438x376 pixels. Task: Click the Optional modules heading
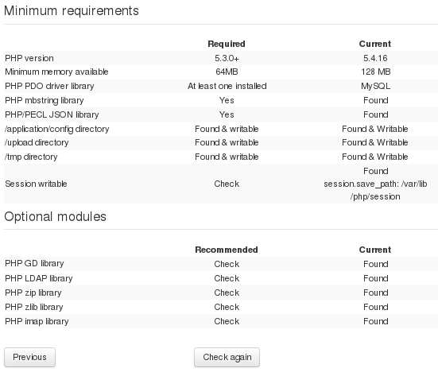[56, 217]
